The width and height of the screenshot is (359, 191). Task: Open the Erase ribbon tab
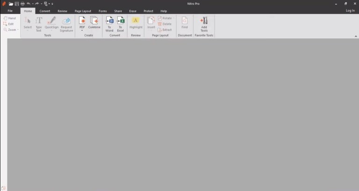coord(133,11)
